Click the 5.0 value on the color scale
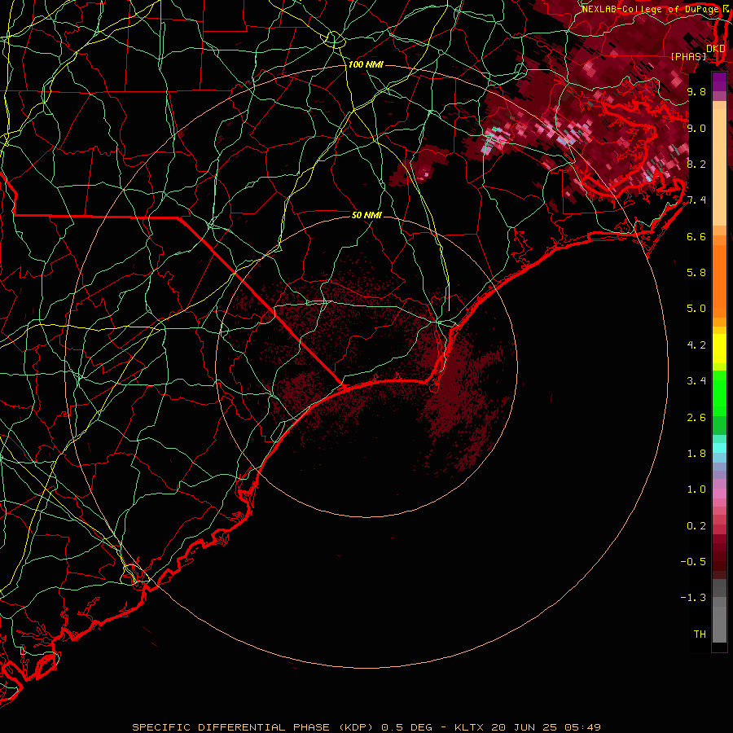 coord(696,309)
